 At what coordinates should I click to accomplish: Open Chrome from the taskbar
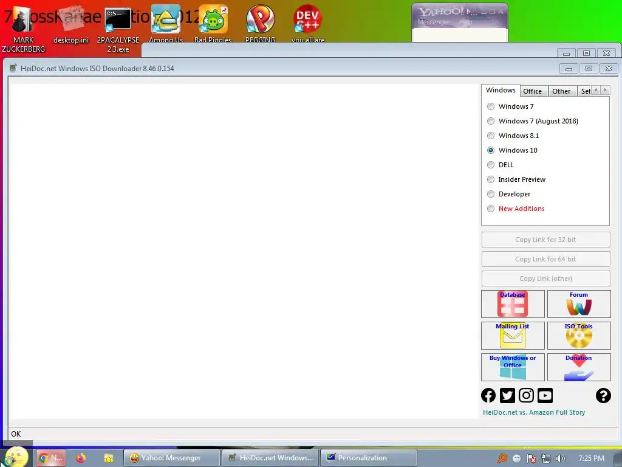51,458
